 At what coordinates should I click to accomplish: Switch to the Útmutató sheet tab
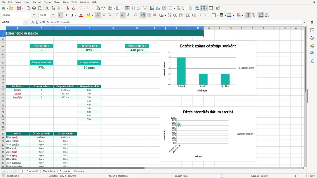79,171
